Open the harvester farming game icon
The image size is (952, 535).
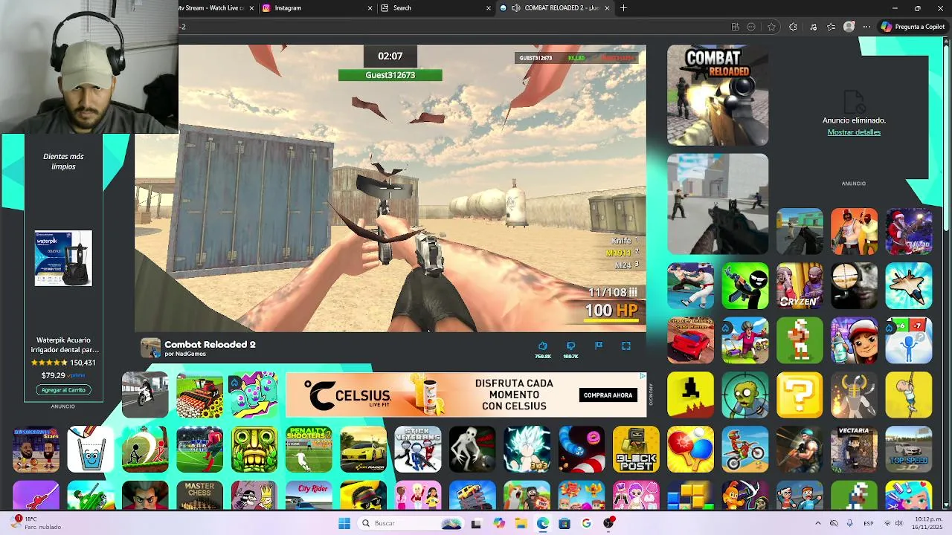coord(199,395)
